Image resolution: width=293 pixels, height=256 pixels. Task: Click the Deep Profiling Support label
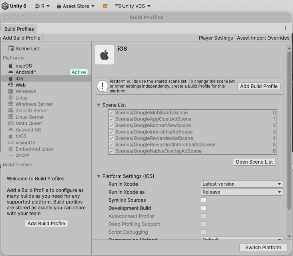coord(134,224)
